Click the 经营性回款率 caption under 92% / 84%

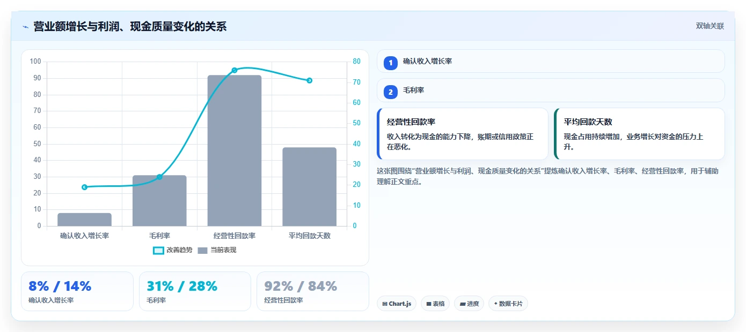[284, 300]
